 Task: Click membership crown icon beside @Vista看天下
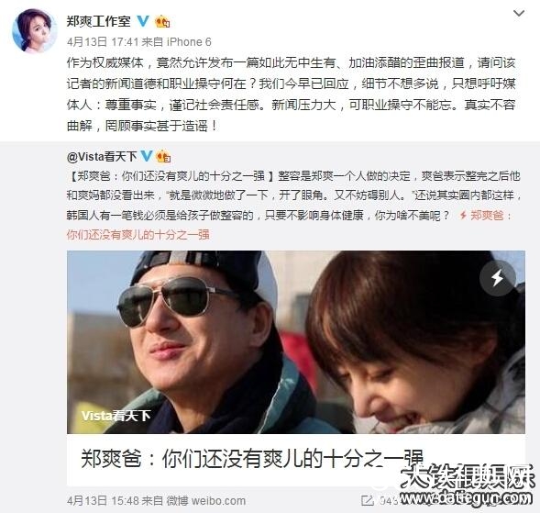[x=163, y=157]
